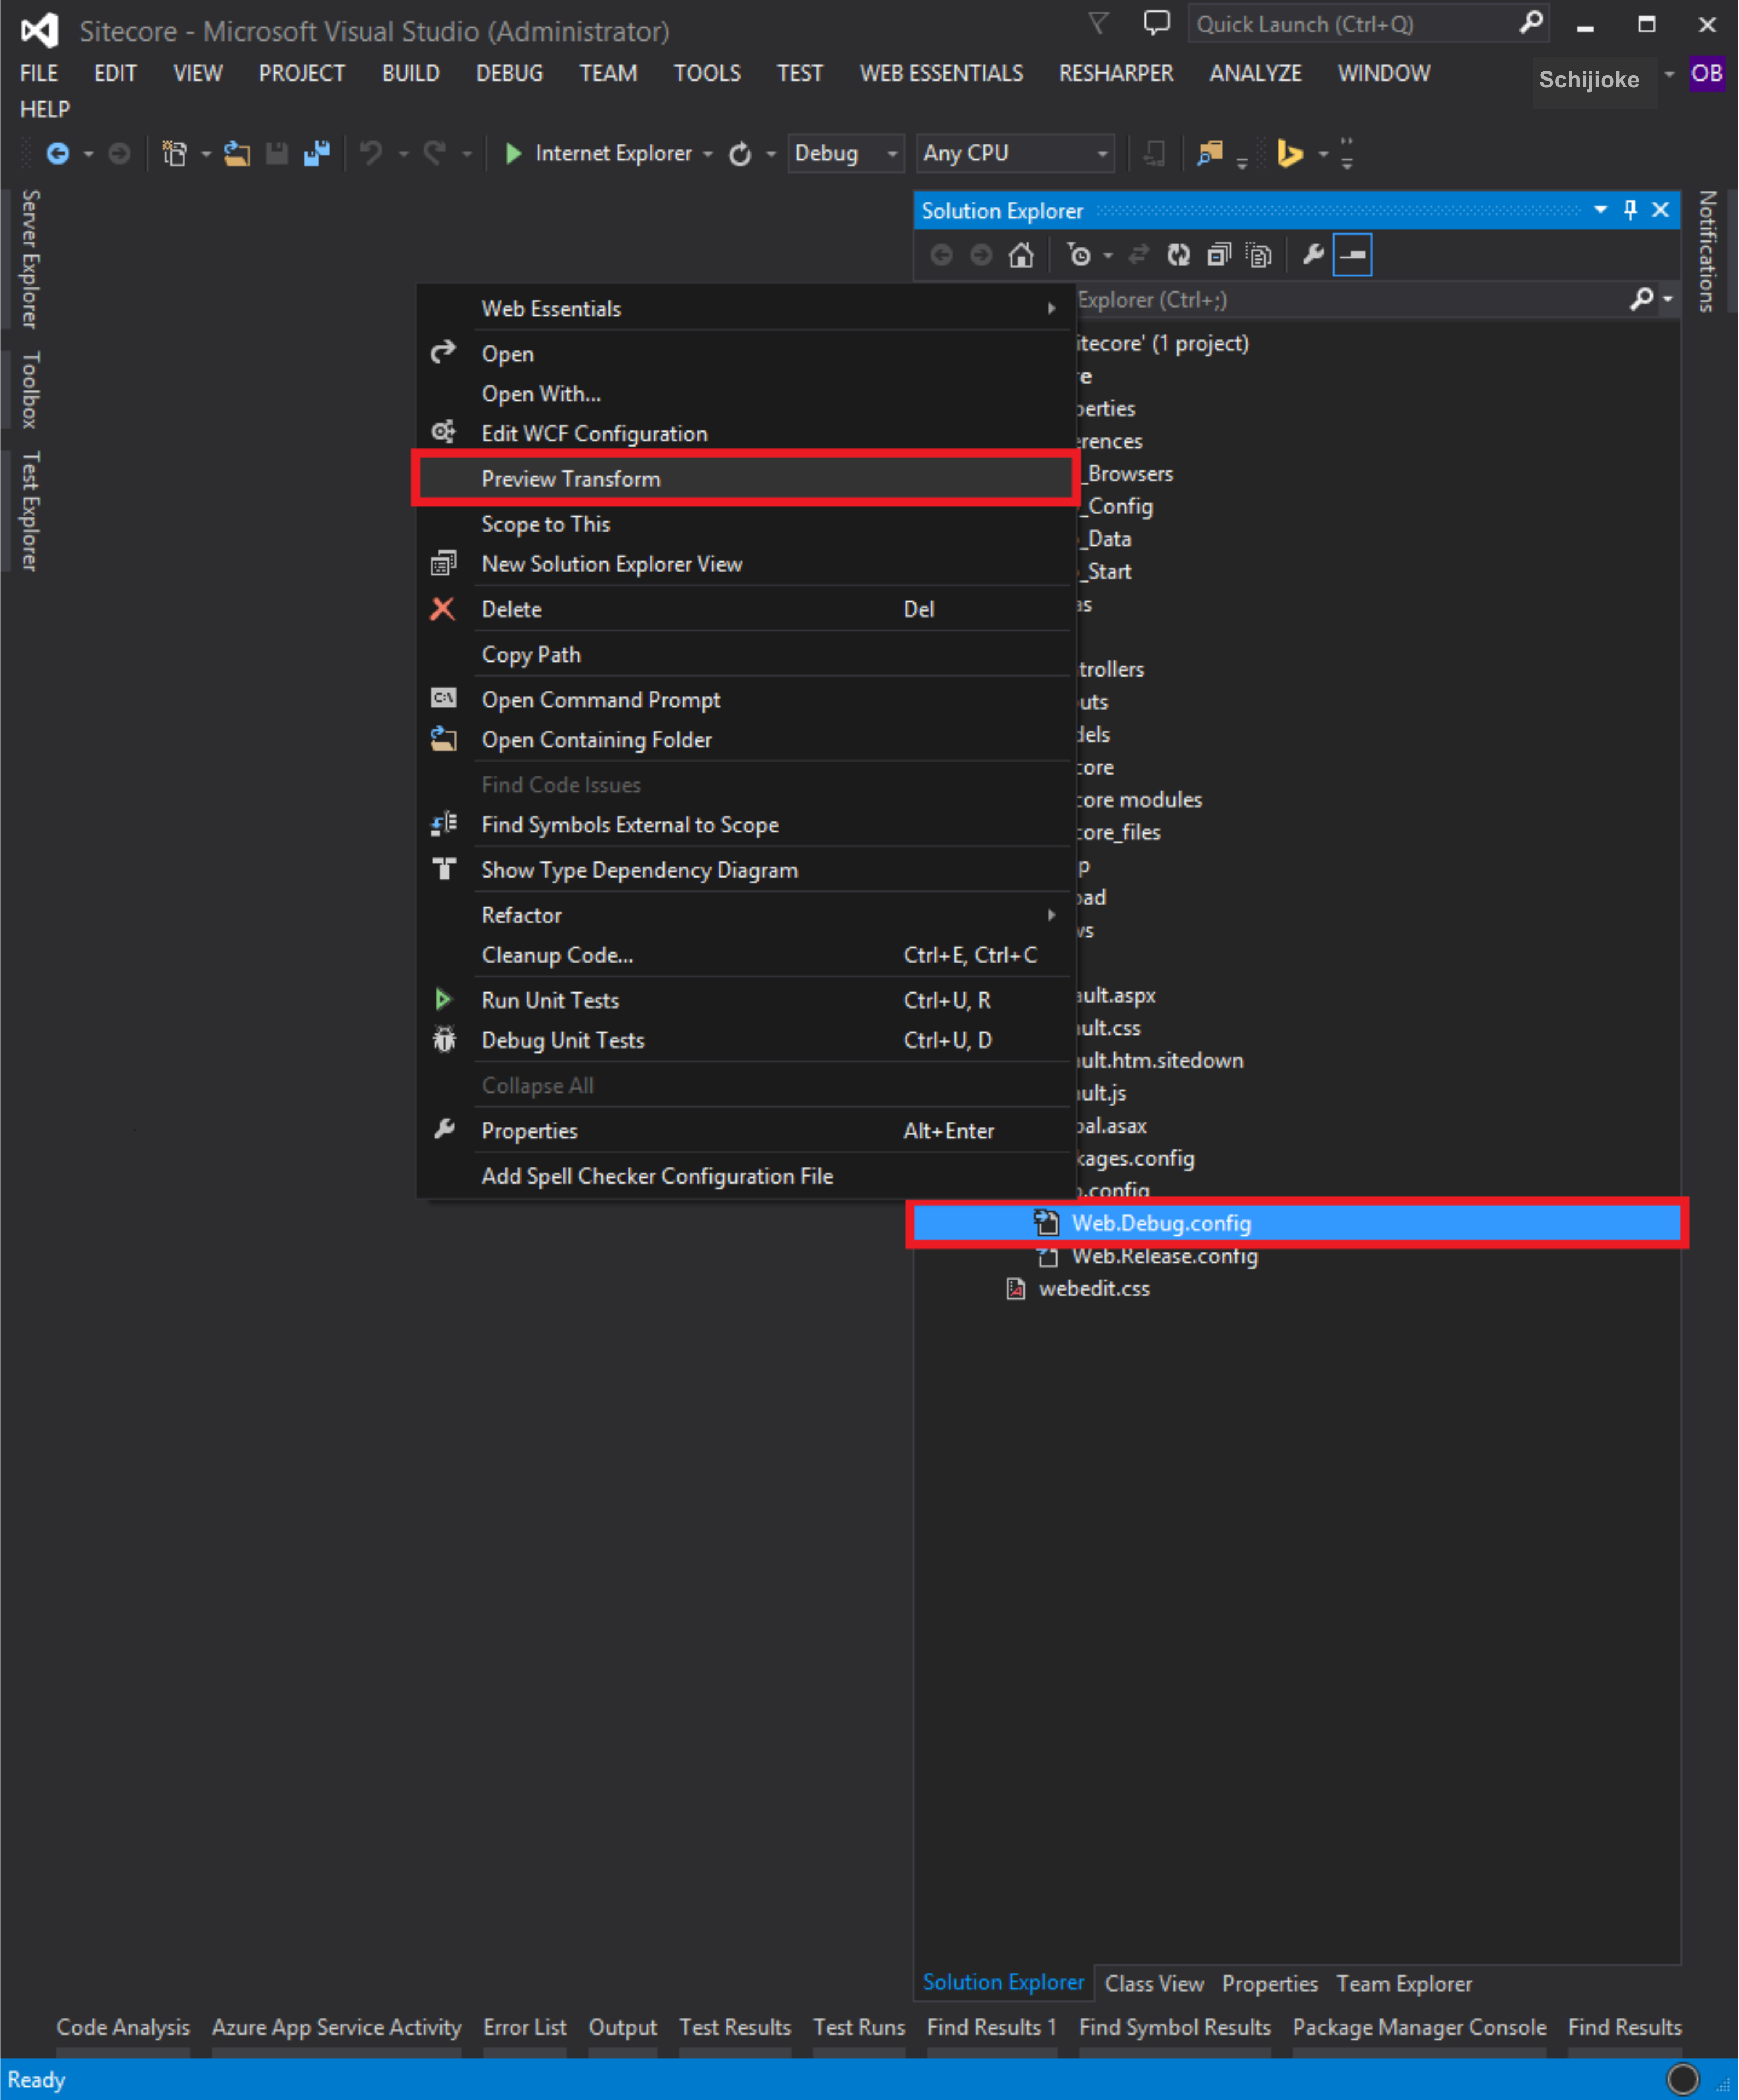
Task: Open the WEB ESSENTIALS menu
Action: pyautogui.click(x=941, y=73)
